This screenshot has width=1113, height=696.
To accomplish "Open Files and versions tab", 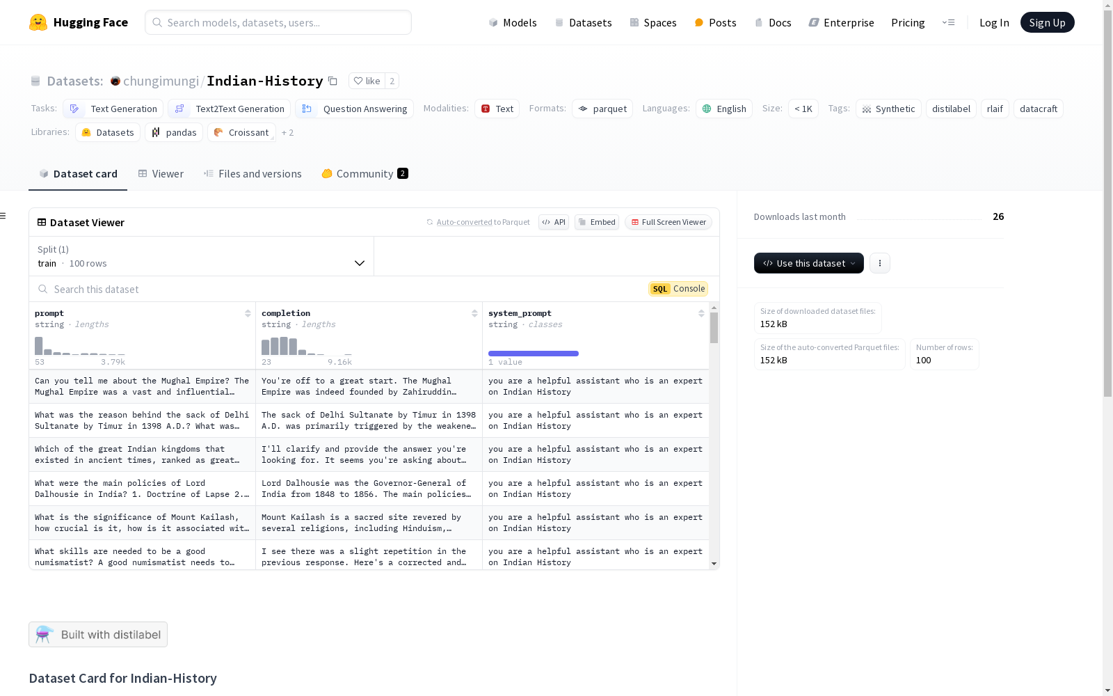I will pyautogui.click(x=253, y=174).
